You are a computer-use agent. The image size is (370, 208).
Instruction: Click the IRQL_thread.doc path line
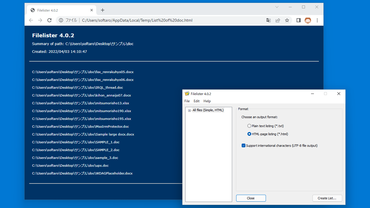pyautogui.click(x=77, y=88)
